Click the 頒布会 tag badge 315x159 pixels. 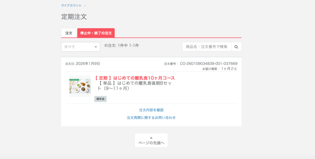100,99
